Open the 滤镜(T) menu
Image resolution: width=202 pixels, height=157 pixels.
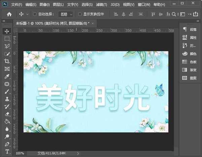[x=101, y=5]
